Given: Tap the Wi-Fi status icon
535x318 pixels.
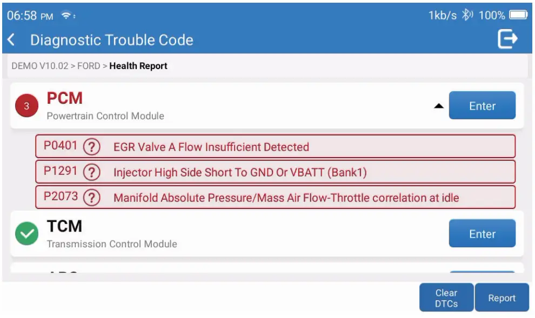Looking at the screenshot, I should [x=67, y=16].
